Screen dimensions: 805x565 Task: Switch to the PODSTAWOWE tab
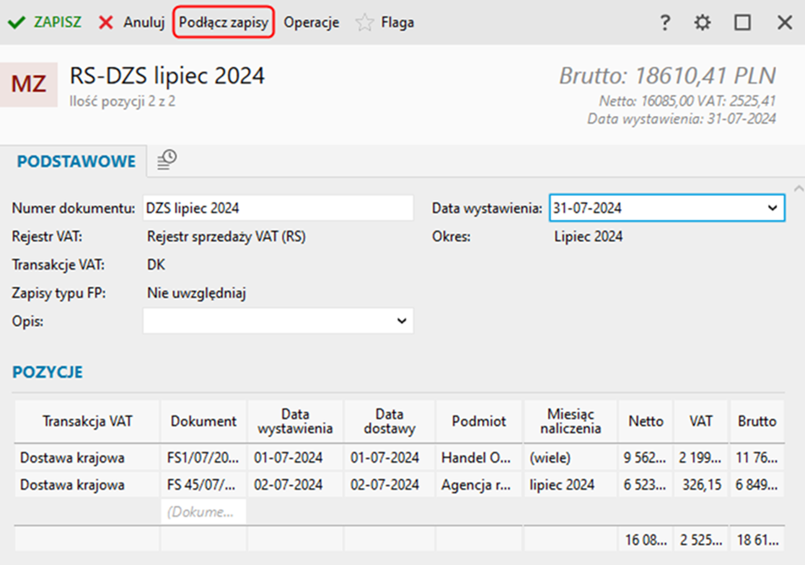coord(76,162)
